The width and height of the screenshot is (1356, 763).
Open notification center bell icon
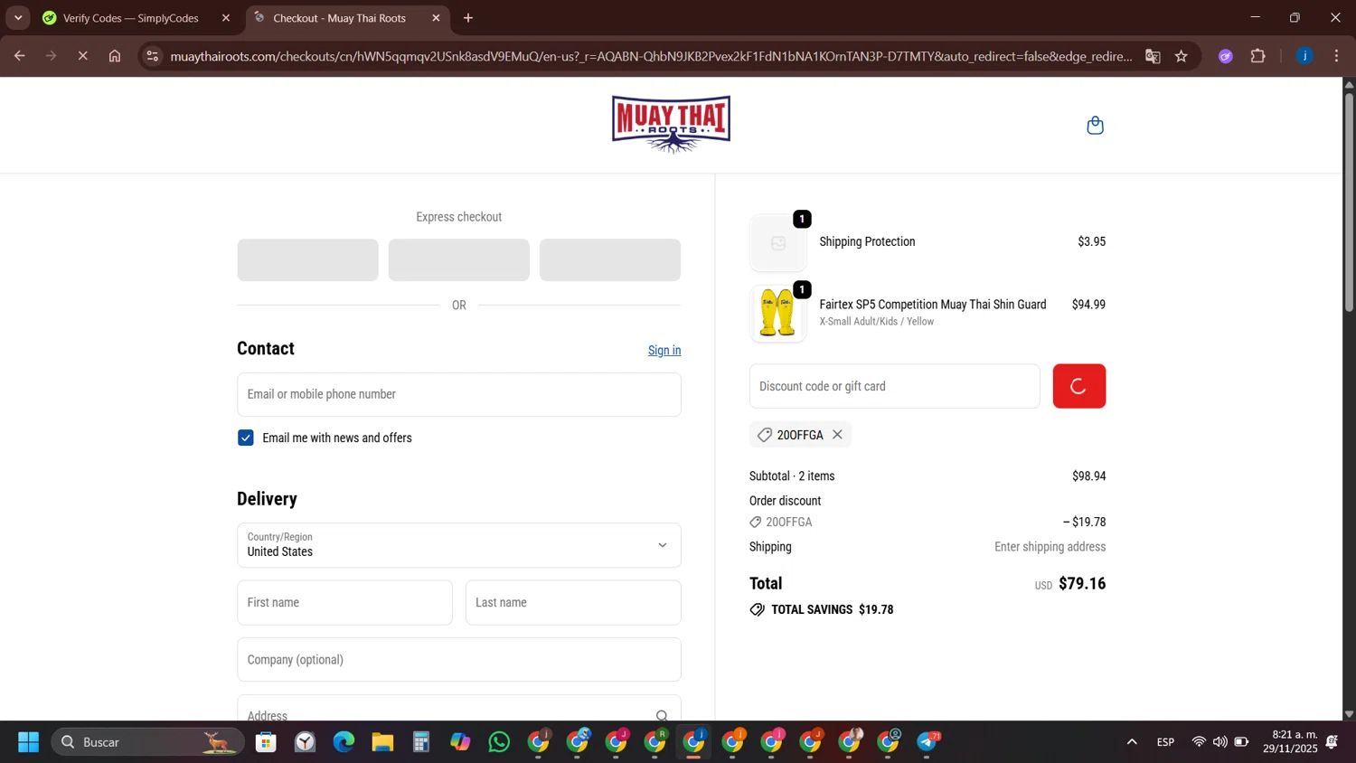pos(1332,742)
